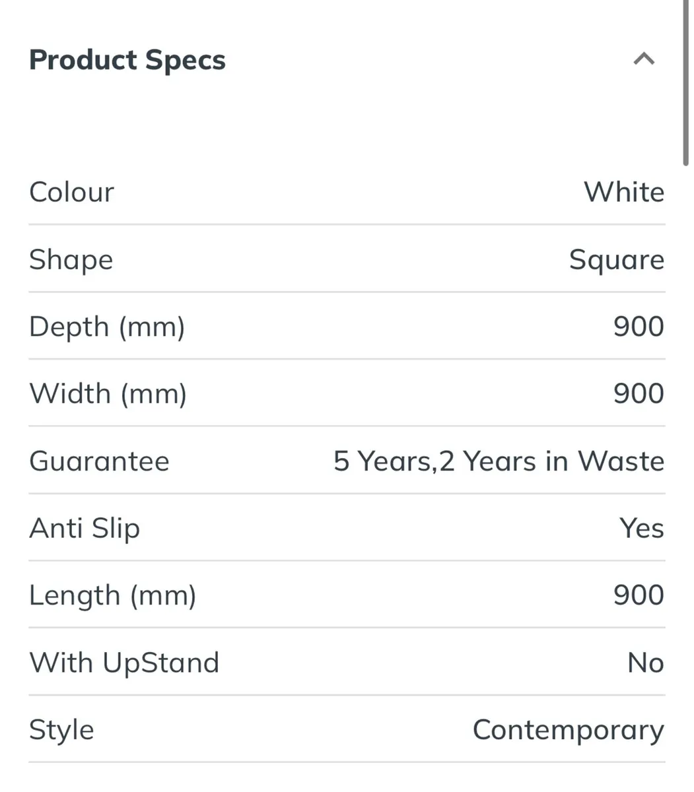Viewport: 694px width, 792px height.
Task: Click the Anti Slip label
Action: (x=84, y=528)
